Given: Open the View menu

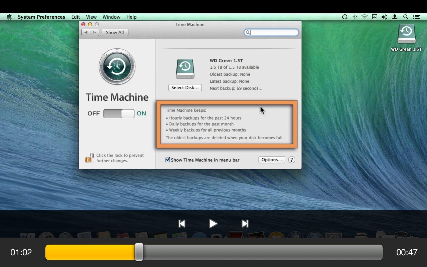Looking at the screenshot, I should (91, 17).
